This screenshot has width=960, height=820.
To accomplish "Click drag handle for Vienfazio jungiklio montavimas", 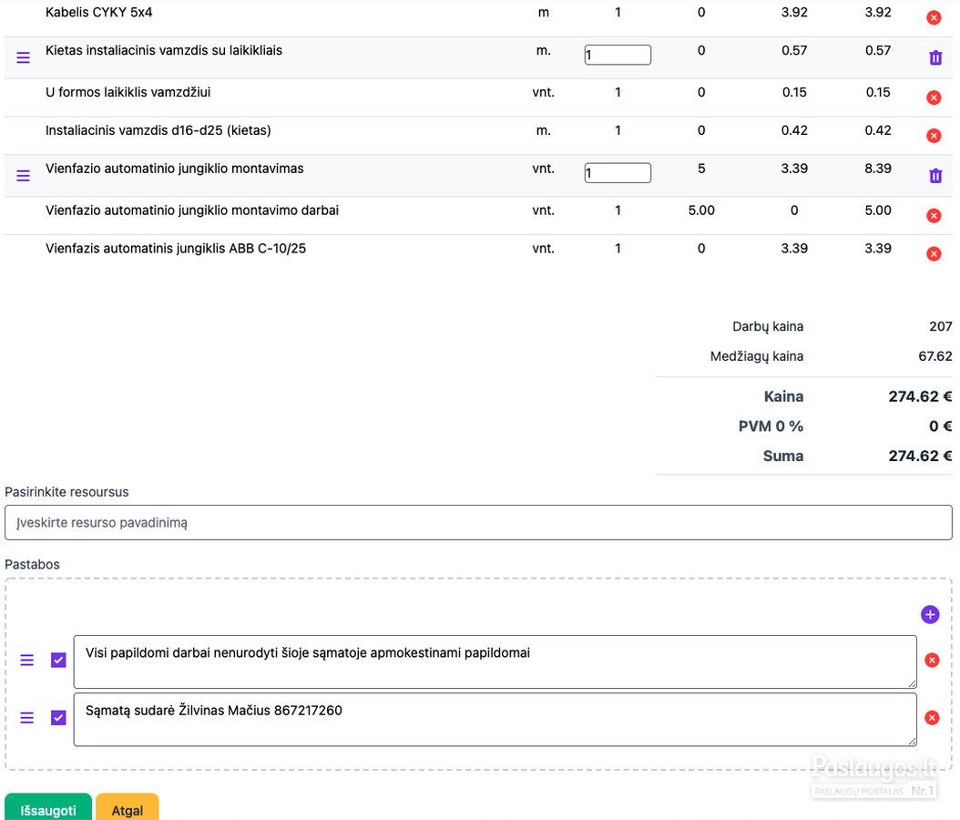I will pos(24,176).
